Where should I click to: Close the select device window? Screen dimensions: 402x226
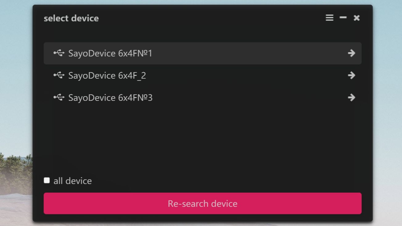coord(356,18)
